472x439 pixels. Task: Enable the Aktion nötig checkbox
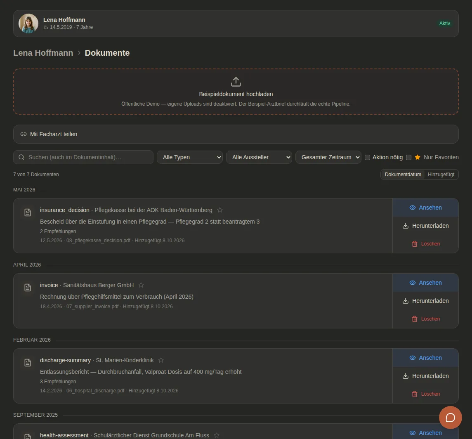pyautogui.click(x=367, y=158)
